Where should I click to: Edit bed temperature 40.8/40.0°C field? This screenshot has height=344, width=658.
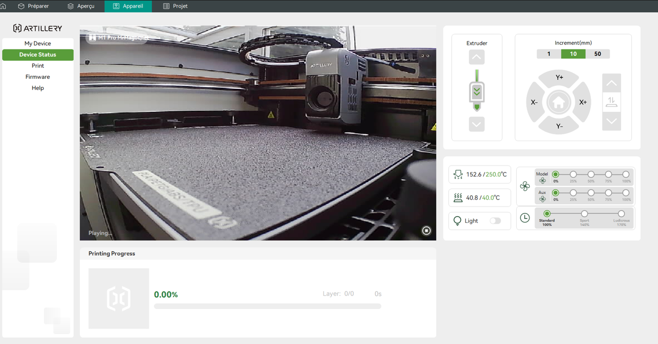[483, 198]
